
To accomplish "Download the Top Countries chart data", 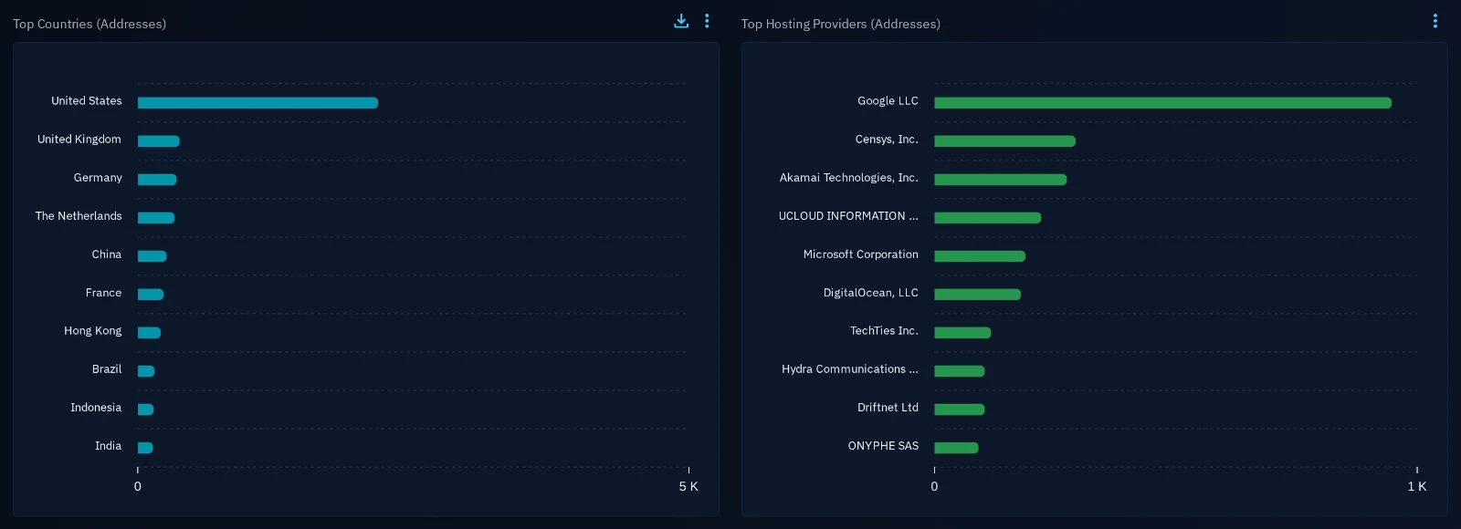I will [681, 21].
